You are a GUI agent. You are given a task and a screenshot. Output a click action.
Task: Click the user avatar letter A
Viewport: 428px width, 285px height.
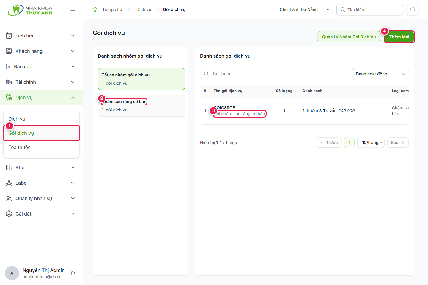[x=12, y=273]
